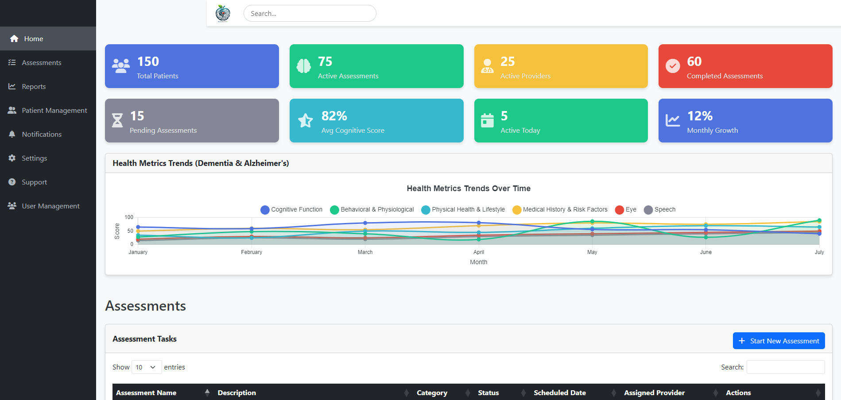Screen dimensions: 841x400
Task: Select Patient Management menu entry
Action: click(48, 110)
